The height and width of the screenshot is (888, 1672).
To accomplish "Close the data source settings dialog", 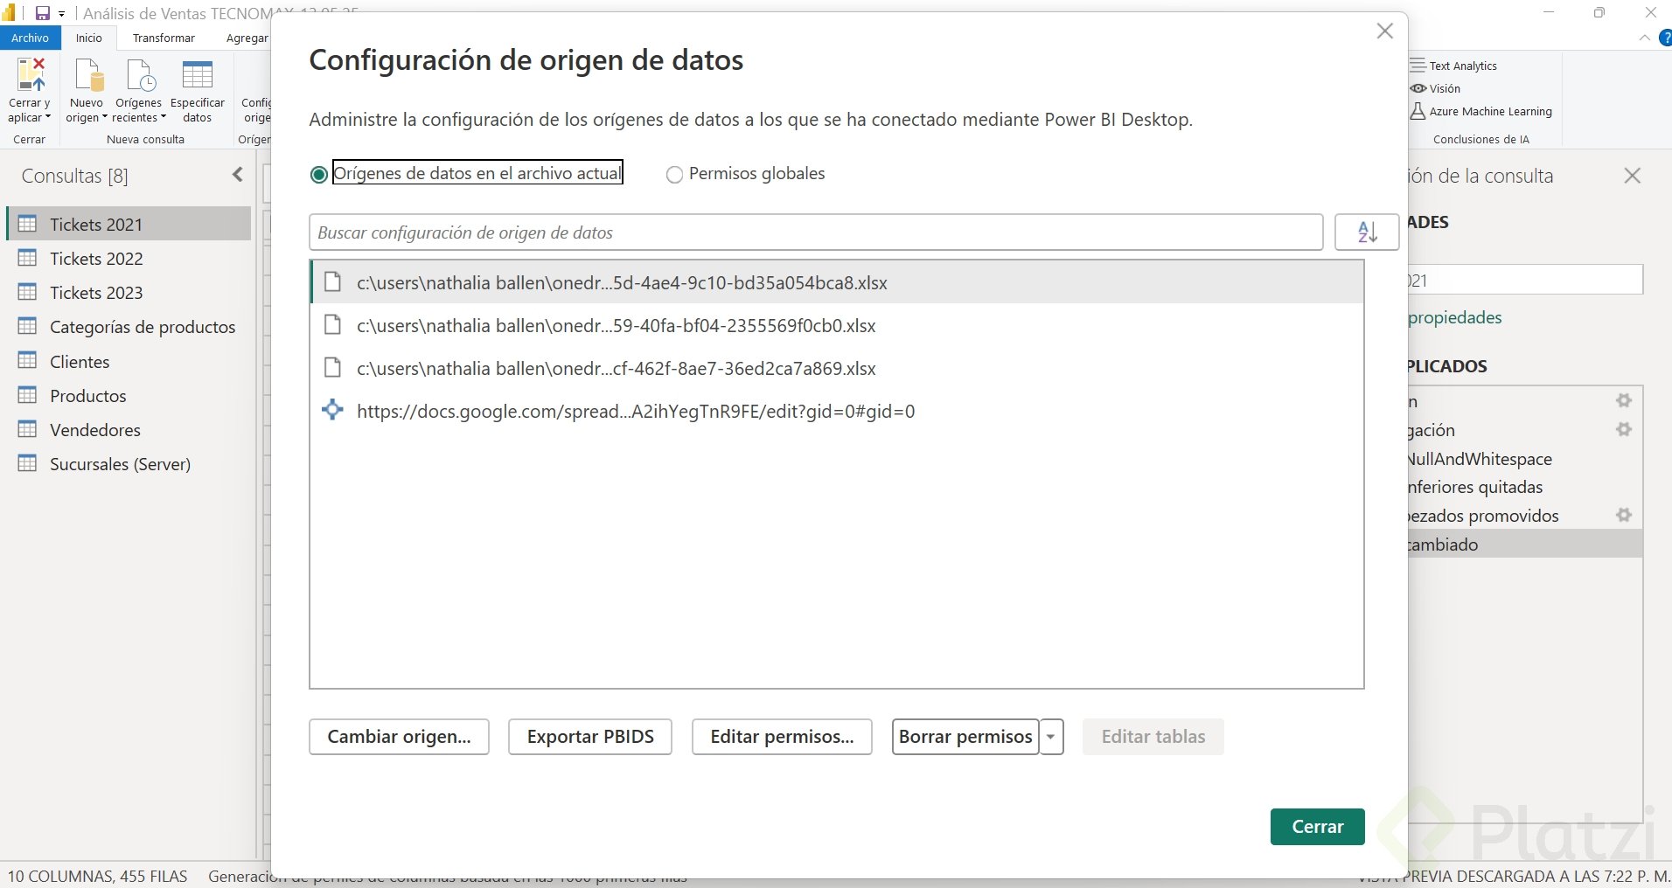I will [x=1384, y=31].
